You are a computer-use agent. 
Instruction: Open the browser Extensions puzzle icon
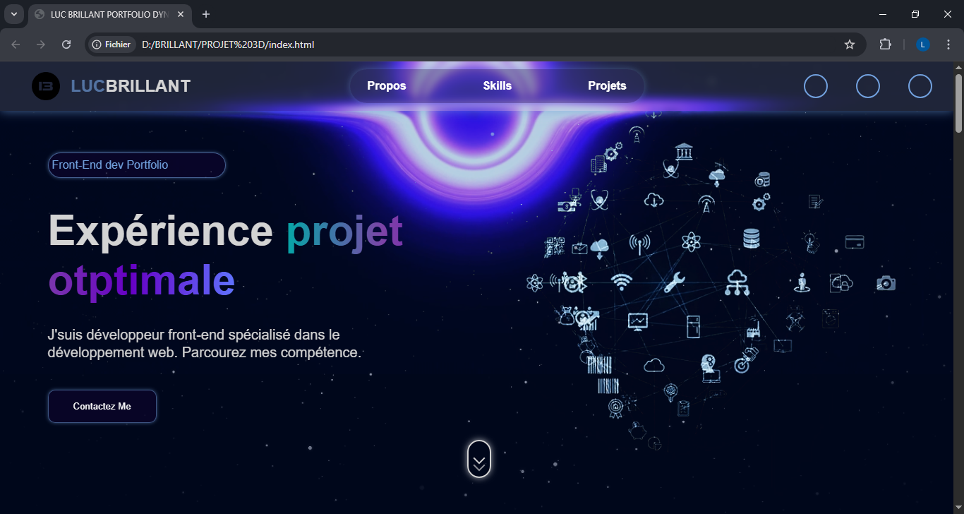pyautogui.click(x=885, y=44)
